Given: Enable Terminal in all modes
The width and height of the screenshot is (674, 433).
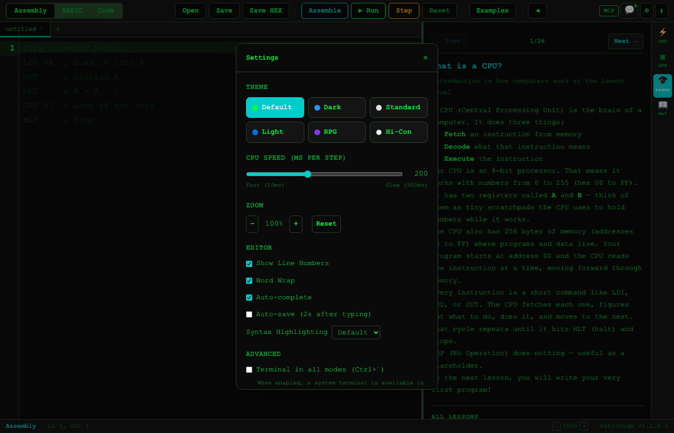Looking at the screenshot, I should 249,369.
